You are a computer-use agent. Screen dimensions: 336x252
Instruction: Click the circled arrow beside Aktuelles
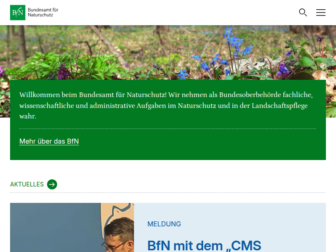tap(52, 184)
